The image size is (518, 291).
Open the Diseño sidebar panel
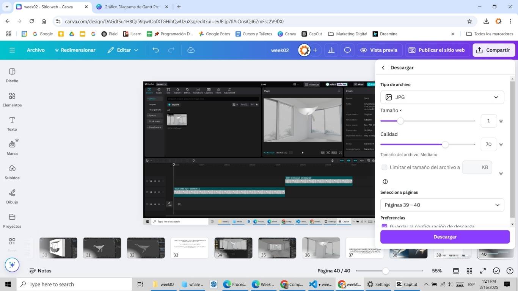pyautogui.click(x=12, y=75)
